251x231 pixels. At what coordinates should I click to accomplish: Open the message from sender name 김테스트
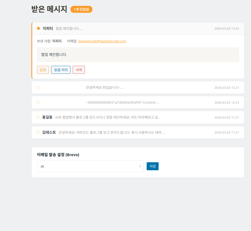(49, 132)
